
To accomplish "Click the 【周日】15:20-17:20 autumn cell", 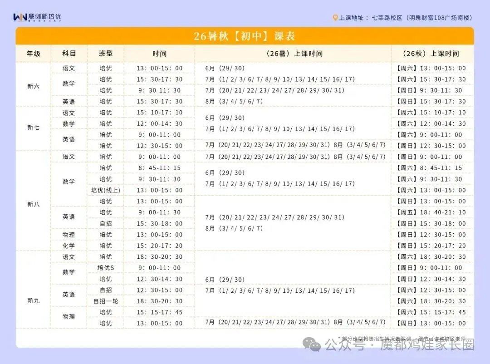I will point(432,246).
